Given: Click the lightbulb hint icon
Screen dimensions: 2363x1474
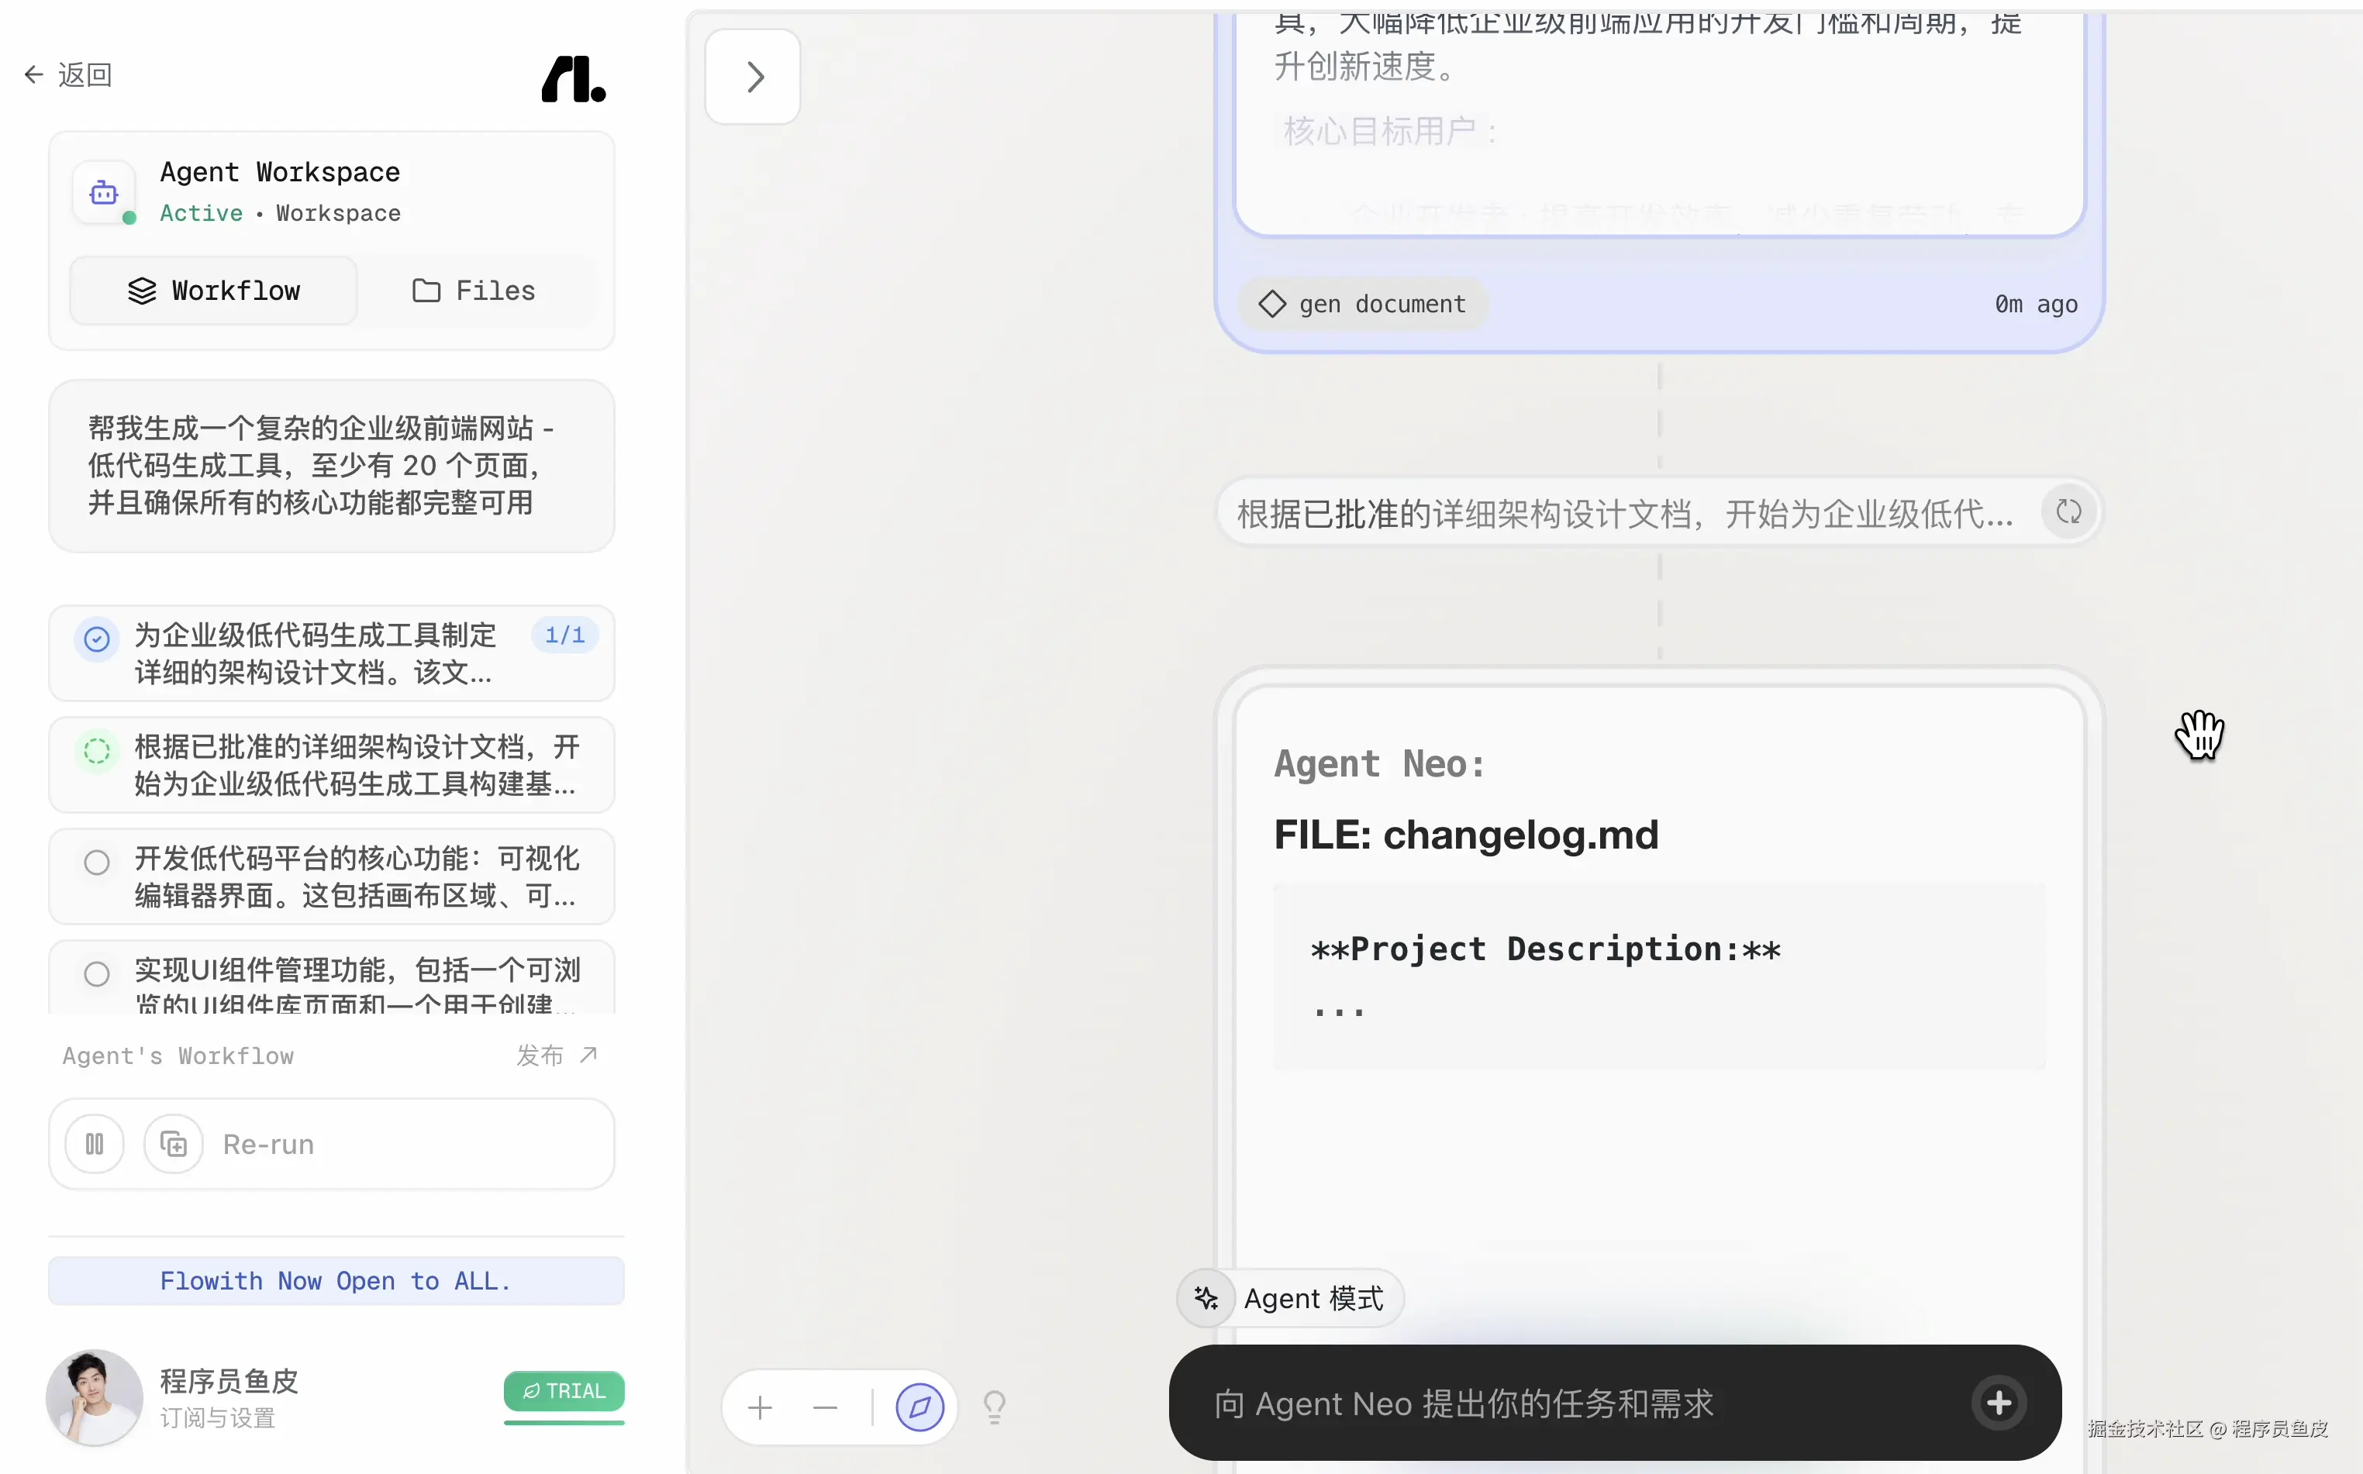Looking at the screenshot, I should 994,1407.
